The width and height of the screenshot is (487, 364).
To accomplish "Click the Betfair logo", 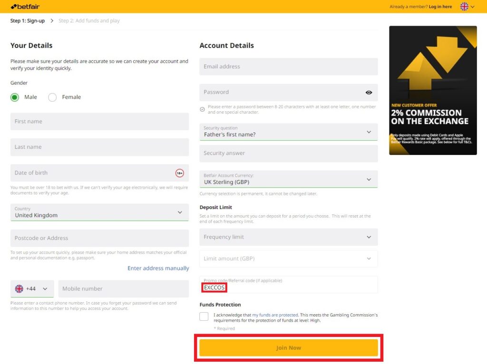I will coord(24,6).
